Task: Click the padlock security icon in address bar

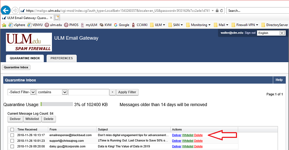Action: tap(217, 11)
